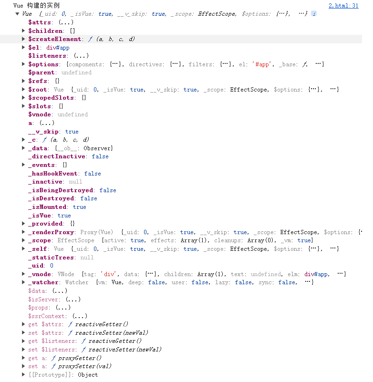Open the 2.html:31 source link
The image size is (373, 382).
point(343,6)
